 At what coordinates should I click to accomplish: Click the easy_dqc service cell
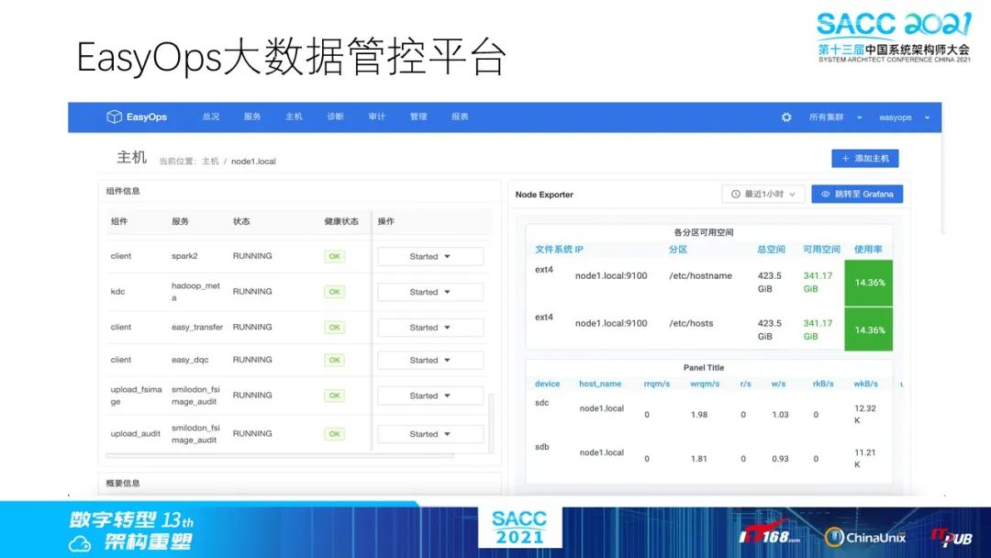click(x=190, y=360)
